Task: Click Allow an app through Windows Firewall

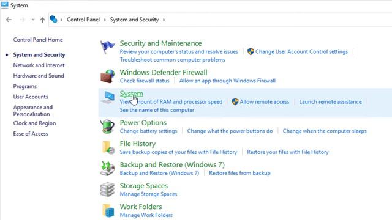Action: pyautogui.click(x=227, y=81)
